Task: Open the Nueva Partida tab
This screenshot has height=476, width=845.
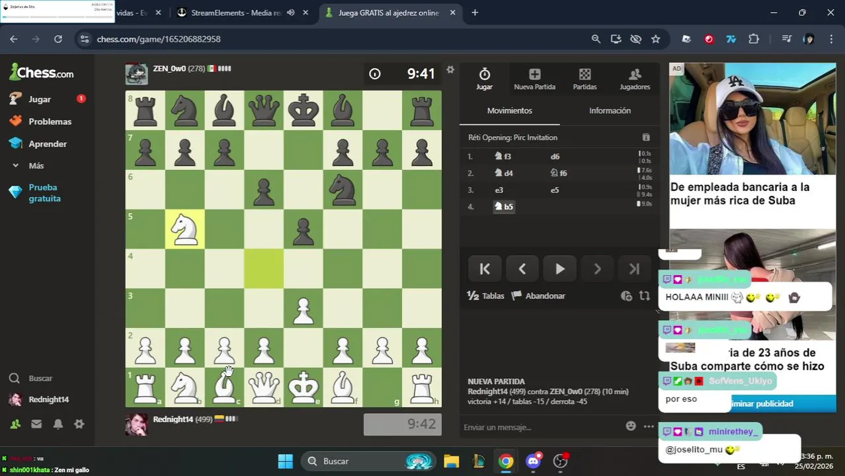Action: (x=534, y=79)
